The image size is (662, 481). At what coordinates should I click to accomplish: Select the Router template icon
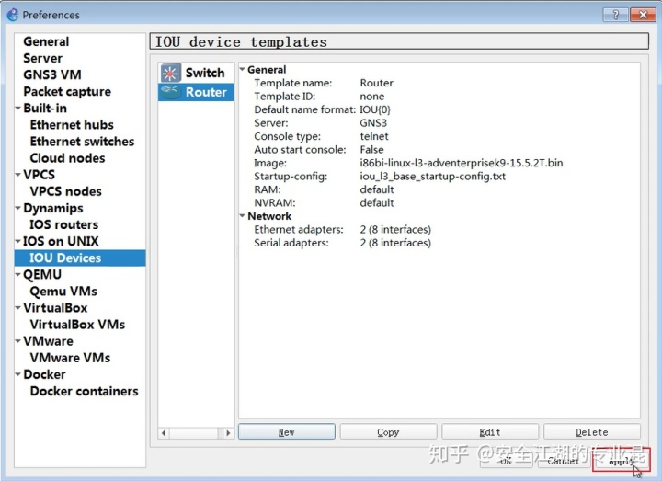tap(170, 92)
